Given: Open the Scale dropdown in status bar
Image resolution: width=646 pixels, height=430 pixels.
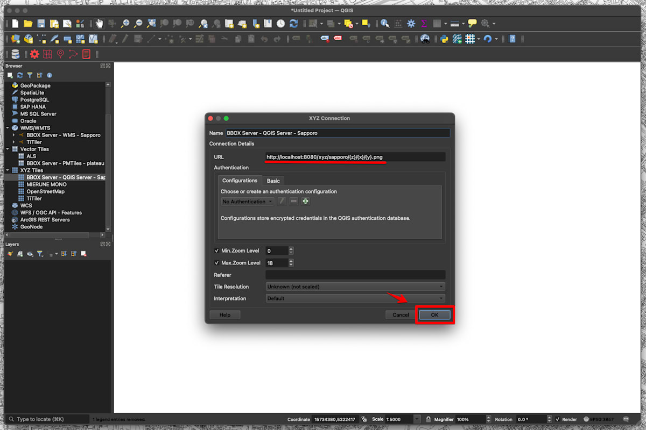Looking at the screenshot, I should 418,419.
